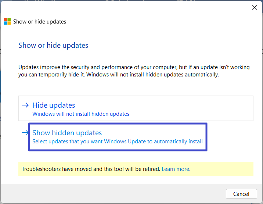Click the blue Show or hide updates heading
The width and height of the screenshot is (263, 204).
tap(53, 46)
